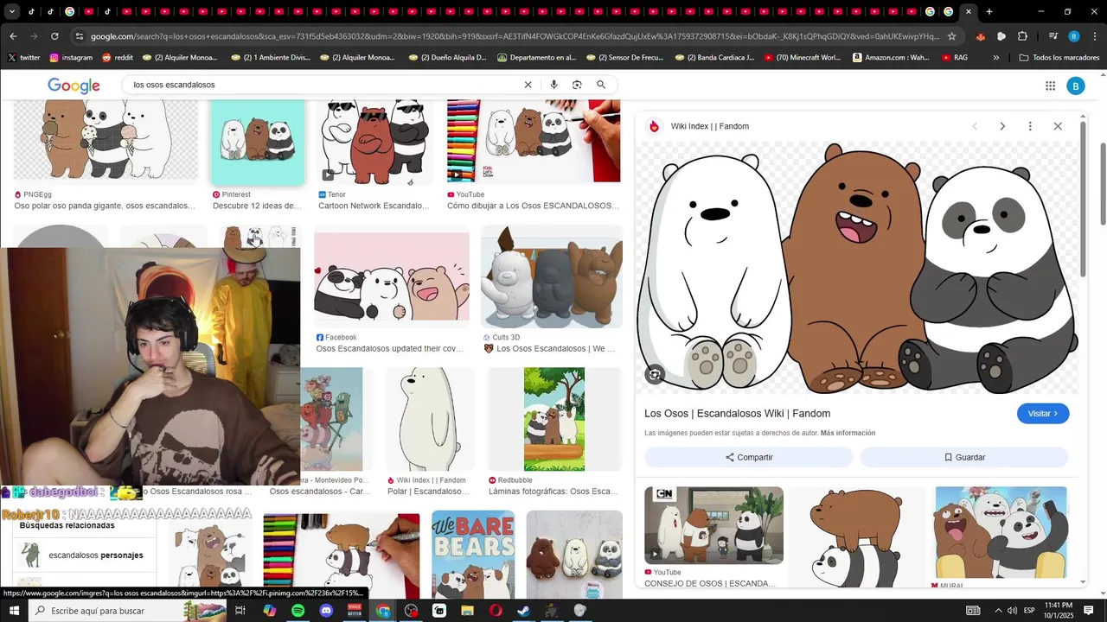Open the notification center icon

[x=1093, y=611]
